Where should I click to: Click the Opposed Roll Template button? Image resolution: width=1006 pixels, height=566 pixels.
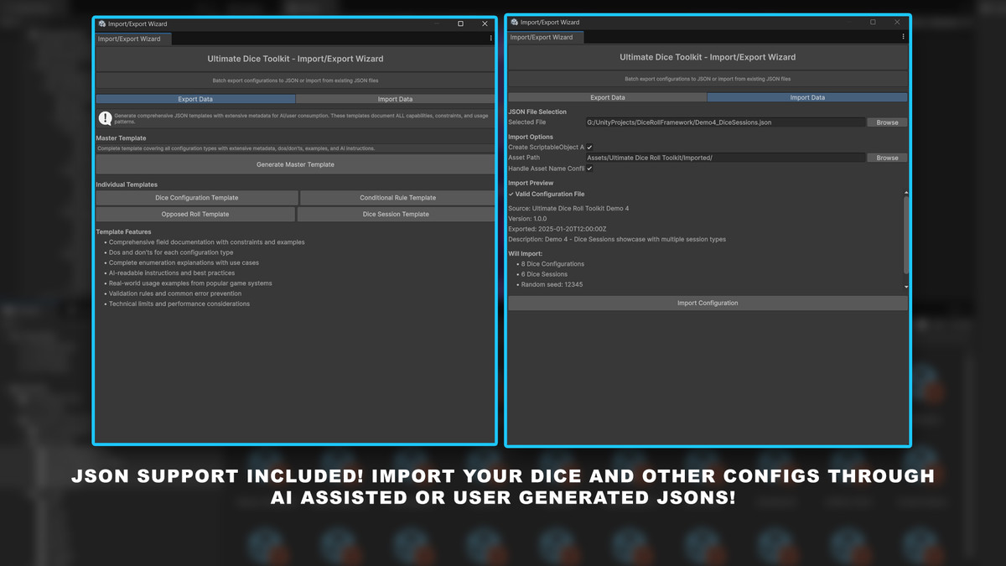[196, 214]
